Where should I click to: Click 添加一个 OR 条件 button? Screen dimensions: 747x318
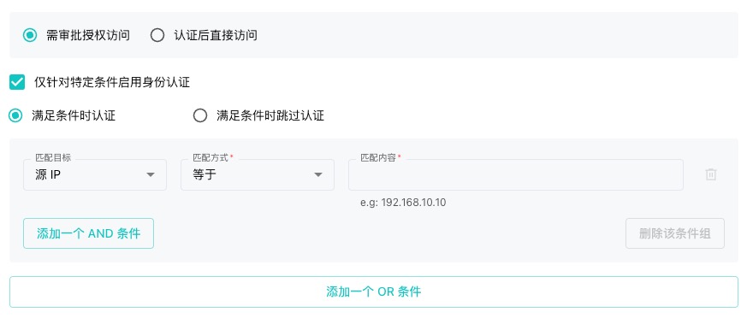click(x=373, y=291)
